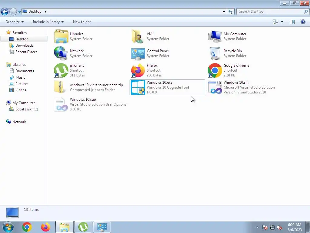The height and width of the screenshot is (233, 310).
Task: Click the New folder button
Action: (82, 22)
